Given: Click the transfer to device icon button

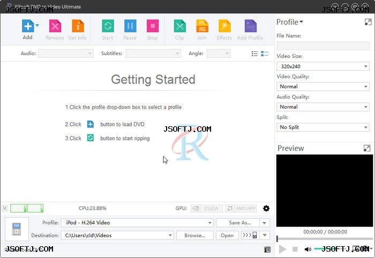Looking at the screenshot, I should click(250, 236).
